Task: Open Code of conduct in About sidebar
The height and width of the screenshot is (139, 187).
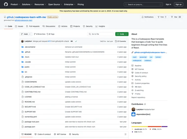Action: (141, 73)
